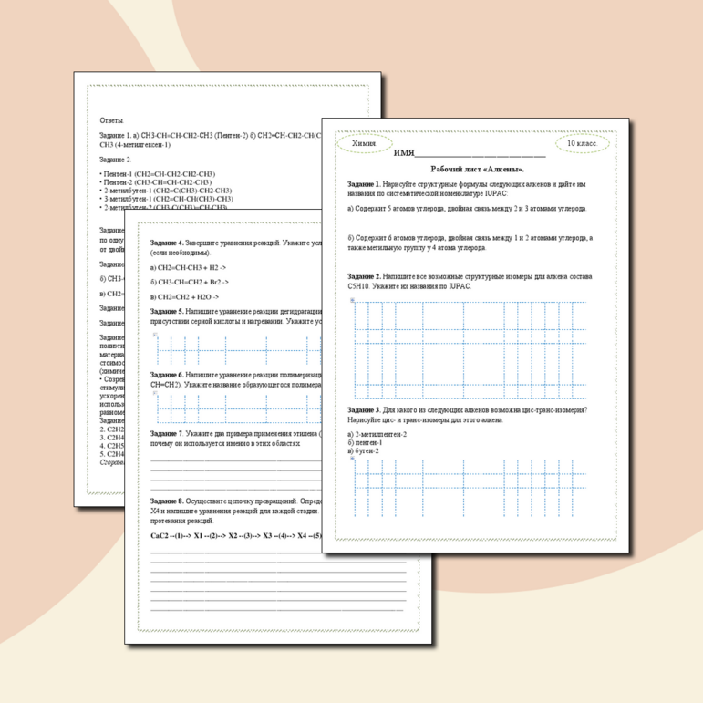Viewport: 703px width, 703px height.
Task: Click the «10 класс» oval badge
Action: (x=582, y=144)
